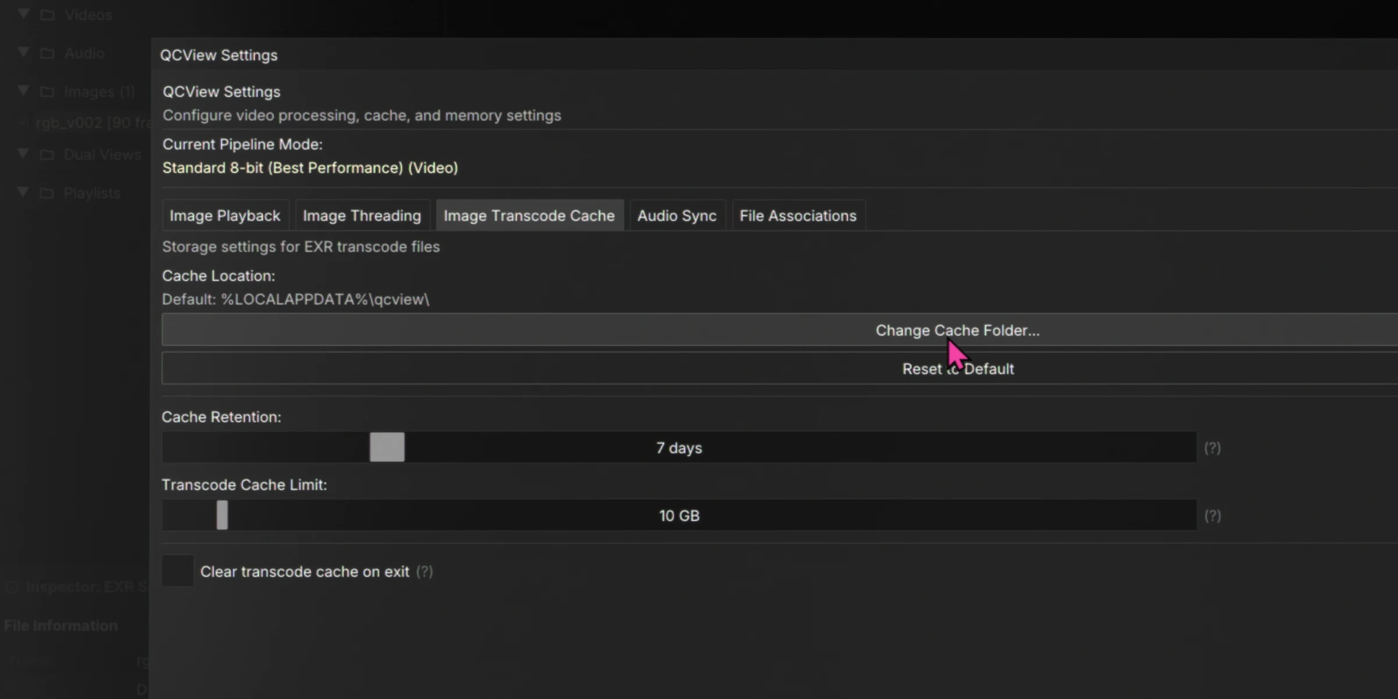
Task: Open help for the Transcode Cache Limit
Action: pyautogui.click(x=1212, y=516)
